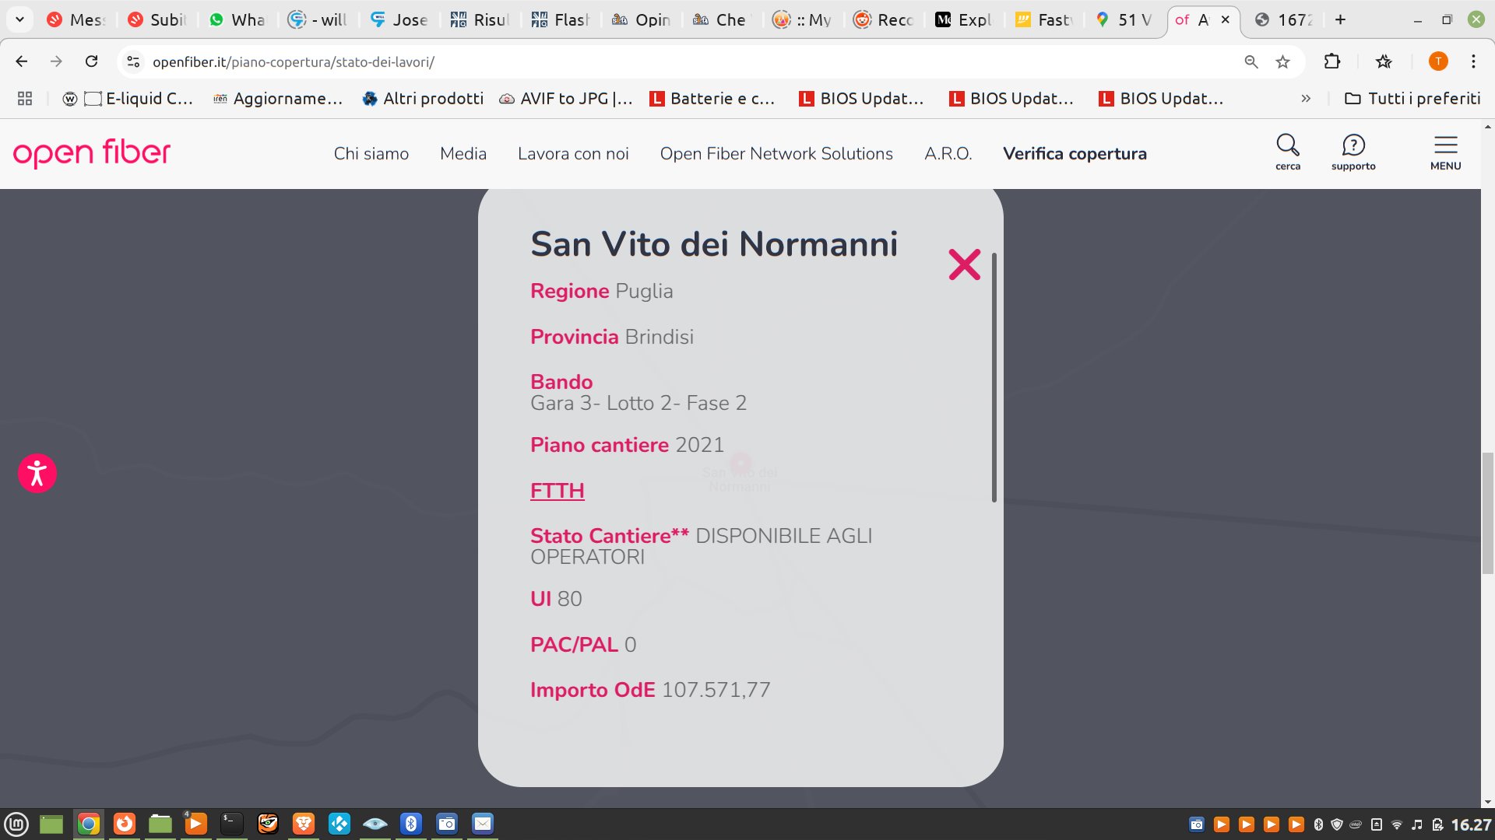Viewport: 1495px width, 840px height.
Task: Open the mail client from the taskbar
Action: click(483, 824)
